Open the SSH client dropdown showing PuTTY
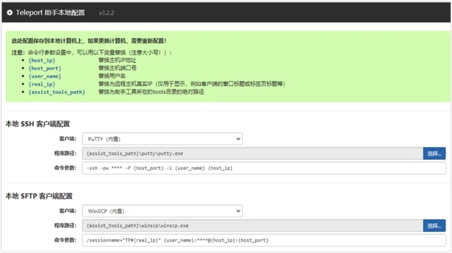The width and height of the screenshot is (452, 253). click(162, 139)
